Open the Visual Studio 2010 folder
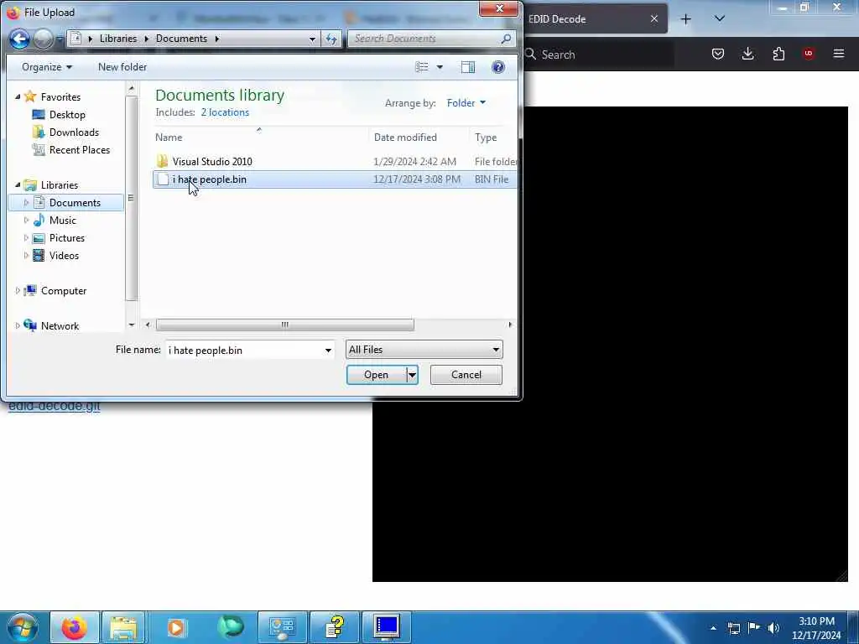Viewport: 859px width, 644px height. click(x=212, y=162)
